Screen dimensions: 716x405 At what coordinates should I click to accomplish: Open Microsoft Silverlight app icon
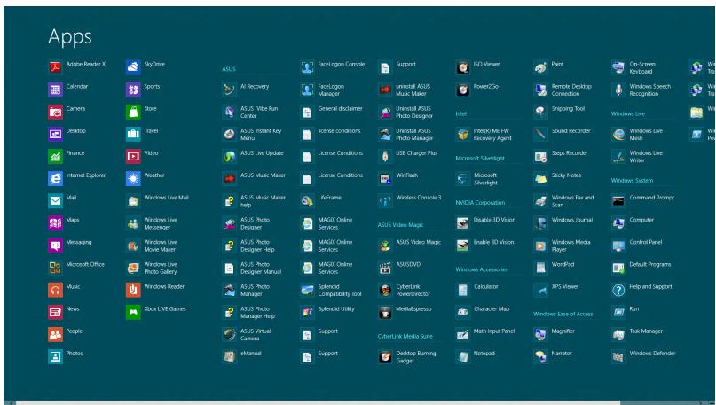[x=462, y=178]
